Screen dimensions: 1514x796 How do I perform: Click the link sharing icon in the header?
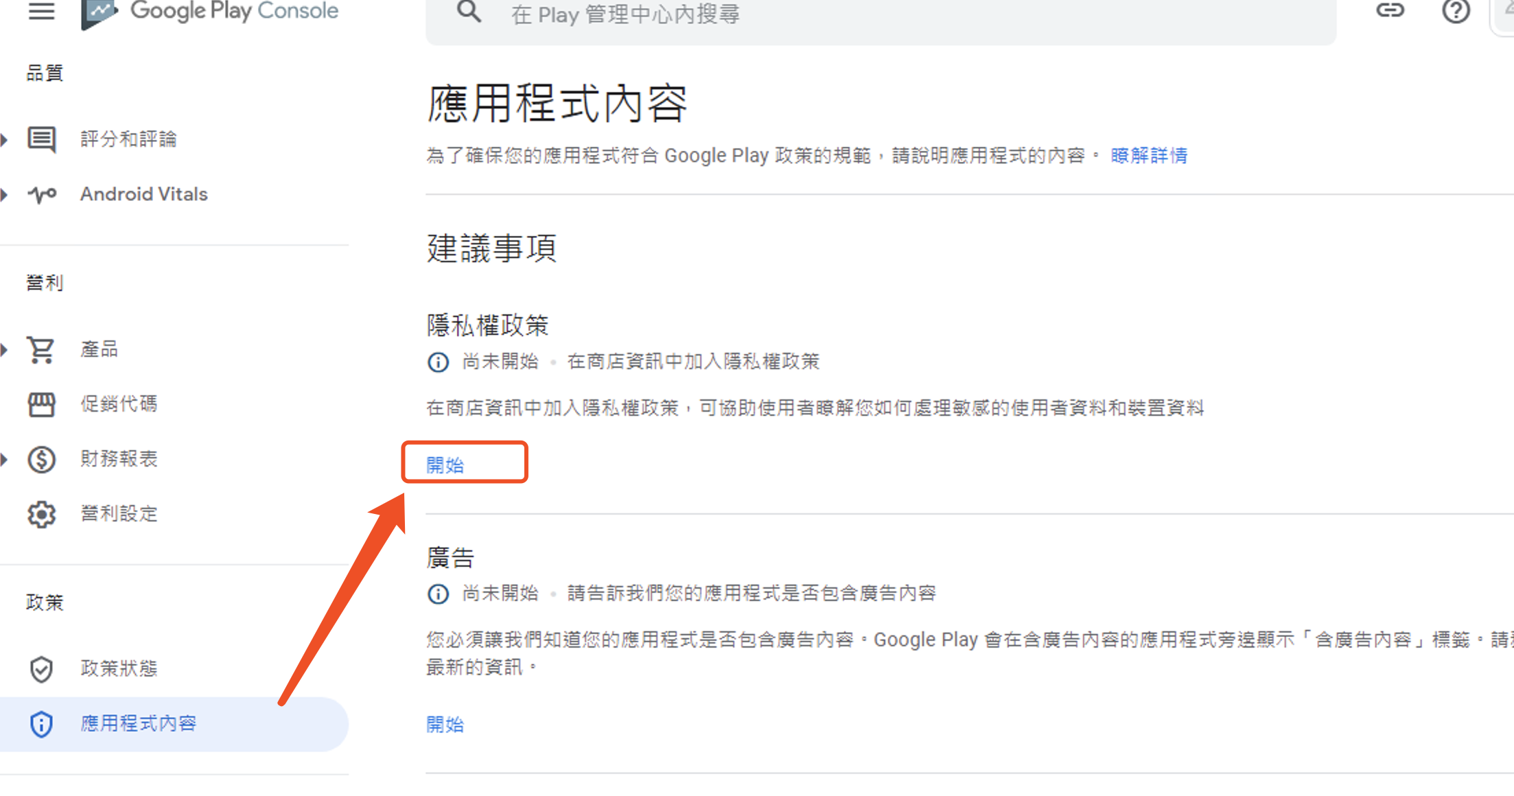point(1390,11)
